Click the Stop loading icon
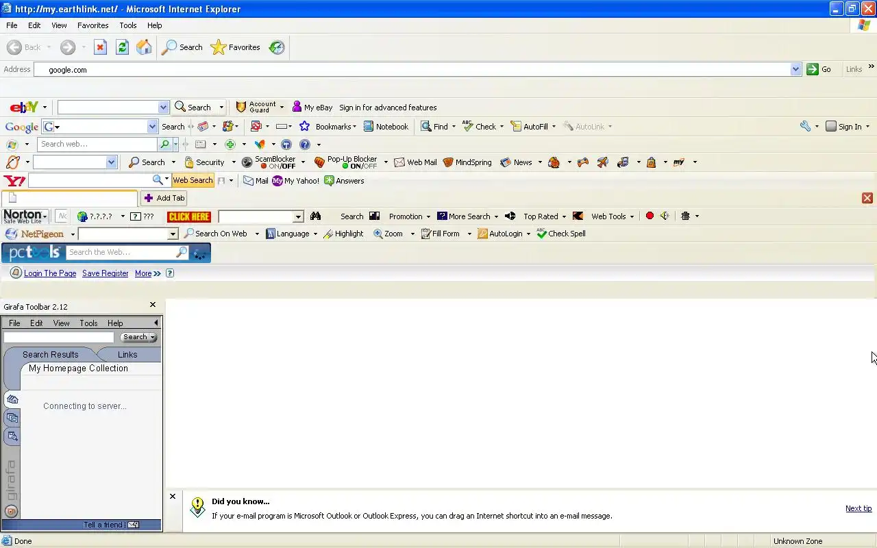This screenshot has width=877, height=548. coord(100,47)
